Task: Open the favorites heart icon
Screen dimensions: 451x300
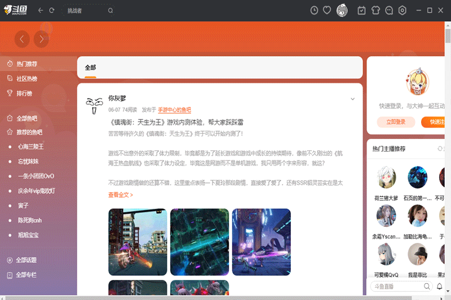Action: click(327, 10)
